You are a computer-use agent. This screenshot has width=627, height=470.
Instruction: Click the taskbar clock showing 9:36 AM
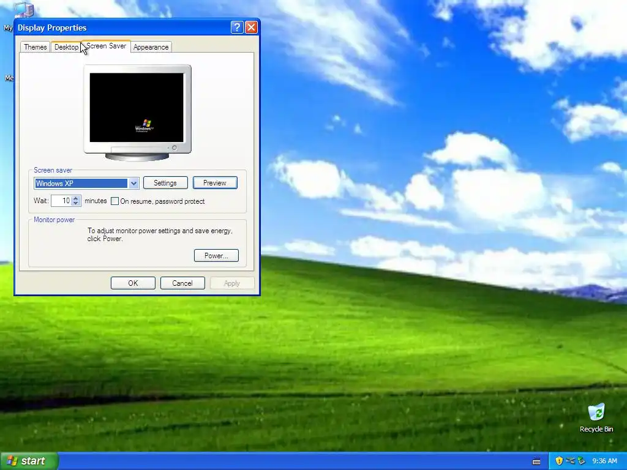[x=604, y=461]
